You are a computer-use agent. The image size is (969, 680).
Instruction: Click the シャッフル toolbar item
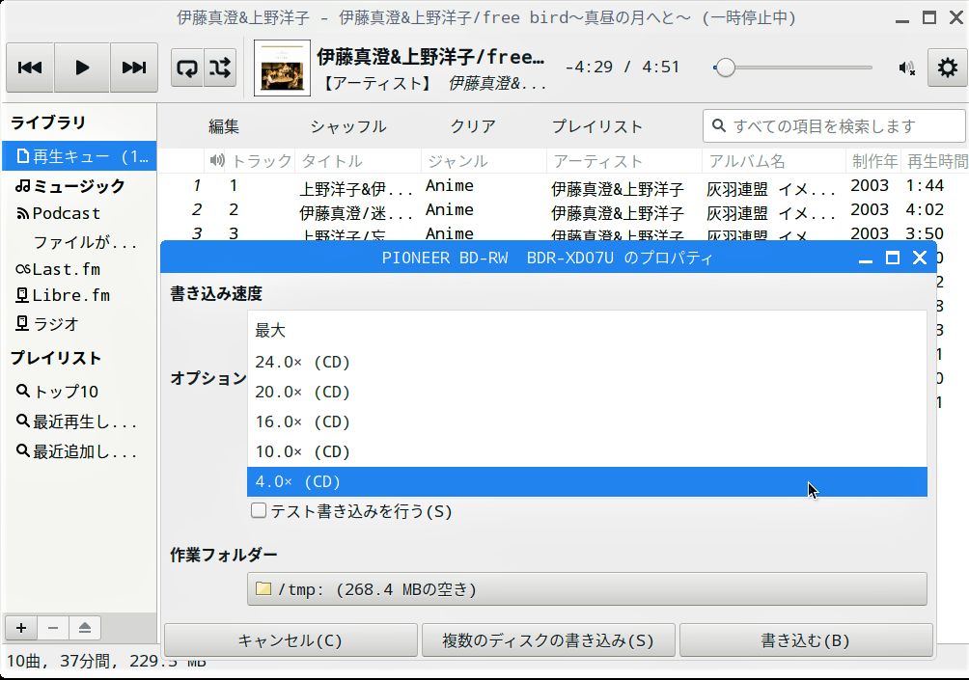(x=347, y=126)
